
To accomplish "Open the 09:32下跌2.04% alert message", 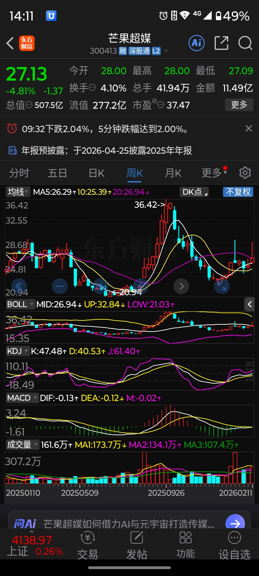I will tap(105, 129).
